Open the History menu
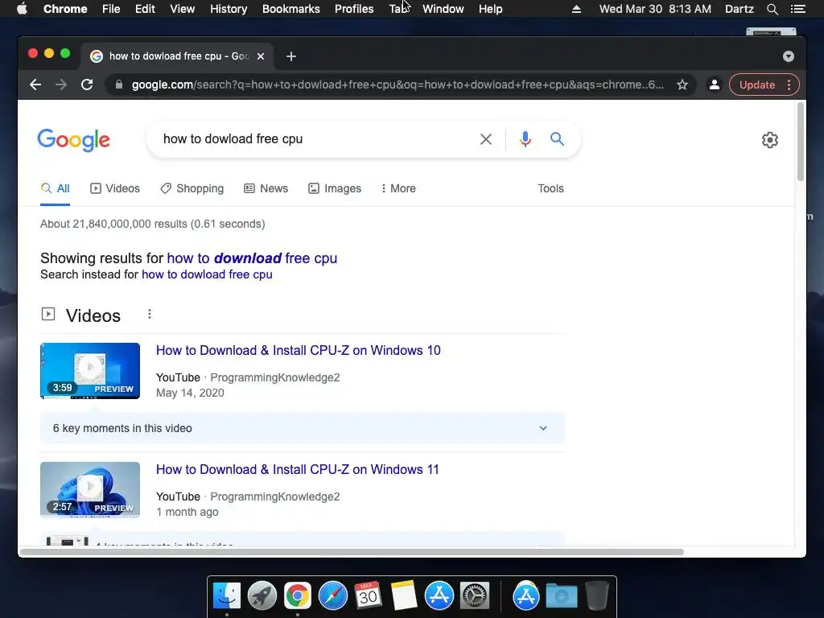Image resolution: width=824 pixels, height=618 pixels. point(229,9)
